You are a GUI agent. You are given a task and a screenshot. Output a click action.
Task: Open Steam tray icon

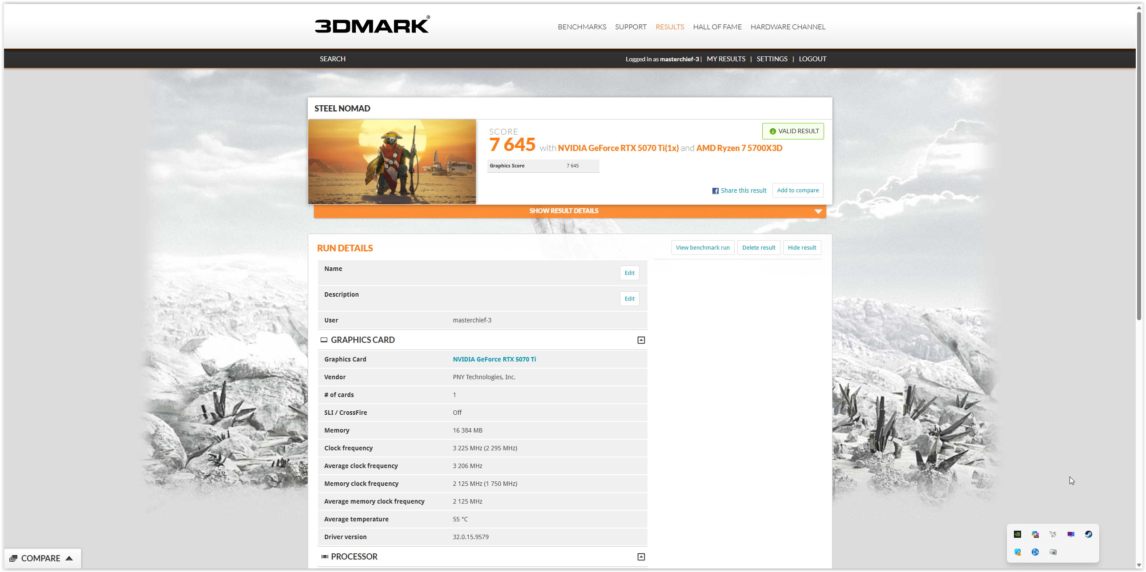click(1088, 534)
